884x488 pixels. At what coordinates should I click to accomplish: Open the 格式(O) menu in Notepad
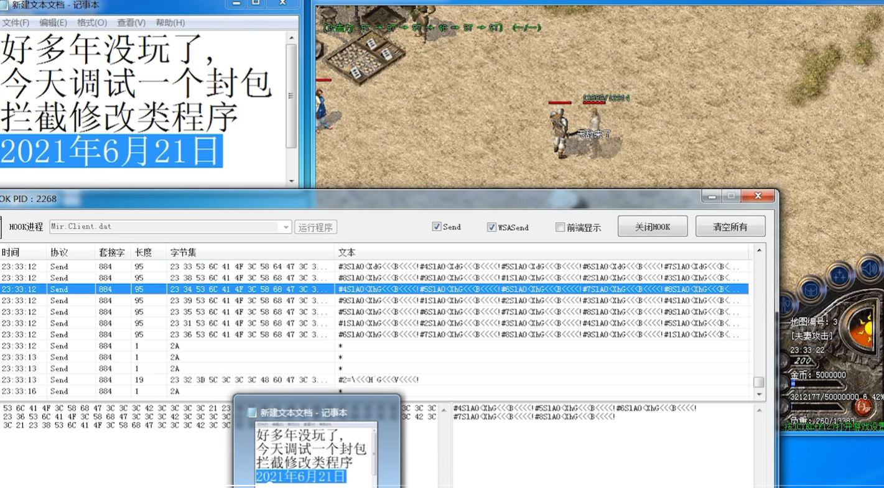coord(92,22)
